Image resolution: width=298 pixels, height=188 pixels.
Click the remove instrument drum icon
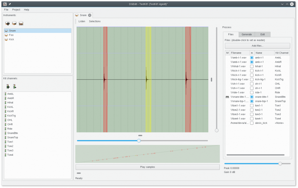[14, 23]
